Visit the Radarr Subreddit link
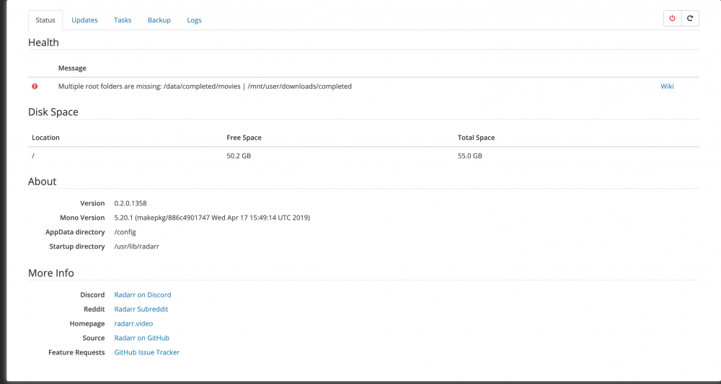Viewport: 721px width, 384px height. click(141, 309)
